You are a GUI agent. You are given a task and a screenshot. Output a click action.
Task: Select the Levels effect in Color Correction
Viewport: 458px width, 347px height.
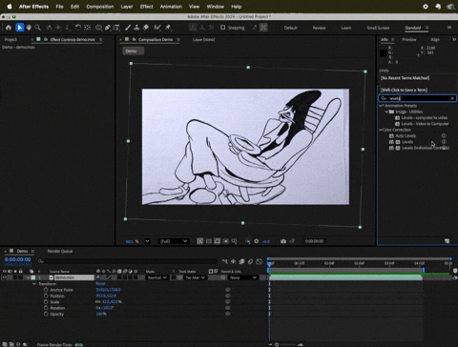pos(407,142)
